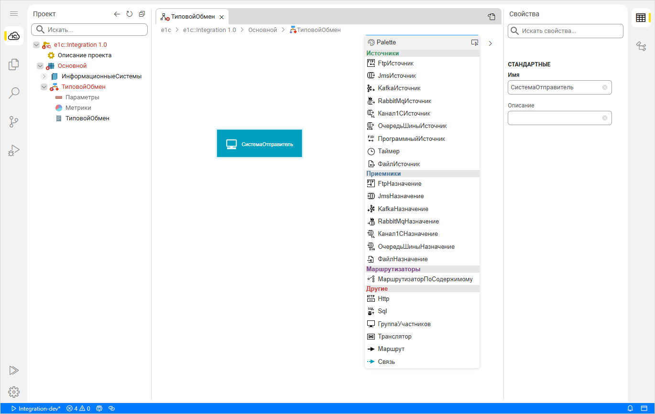Expand the ИнформационныеСистемы tree node
The height and width of the screenshot is (414, 655).
click(x=44, y=76)
